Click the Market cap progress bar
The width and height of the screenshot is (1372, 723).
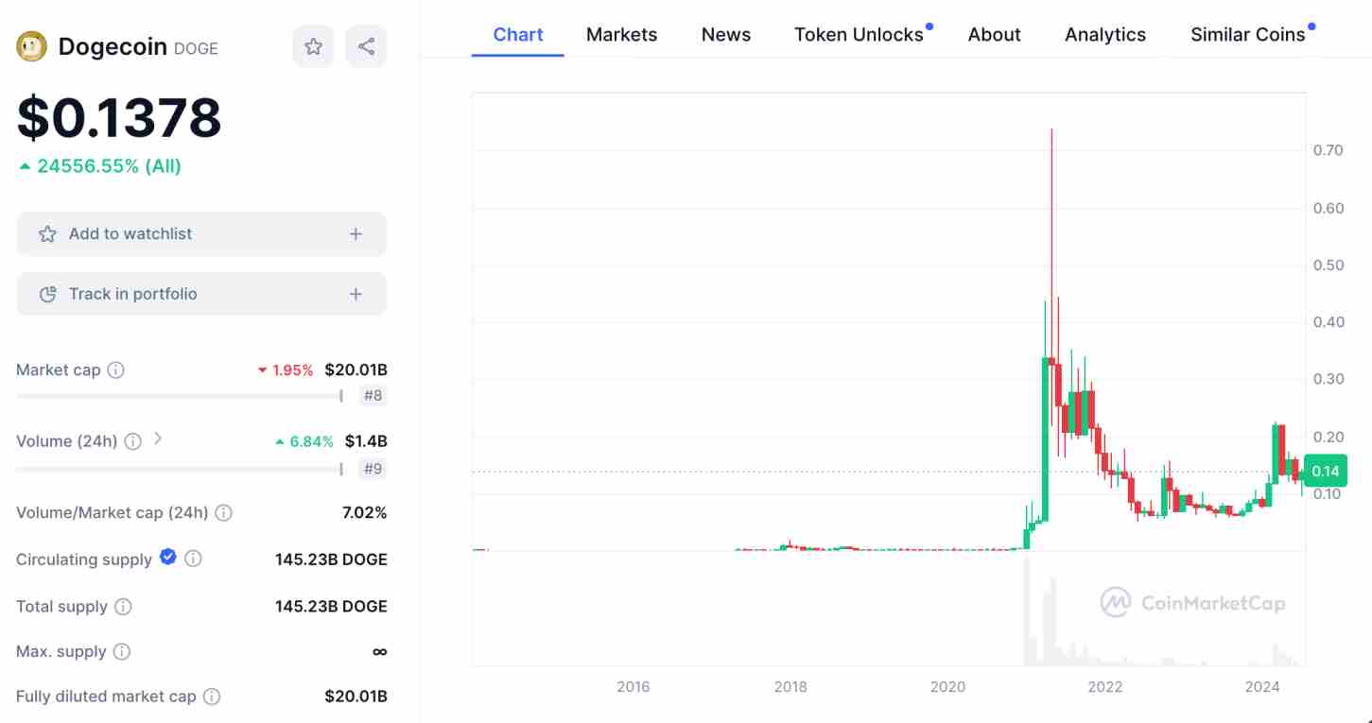pos(180,396)
